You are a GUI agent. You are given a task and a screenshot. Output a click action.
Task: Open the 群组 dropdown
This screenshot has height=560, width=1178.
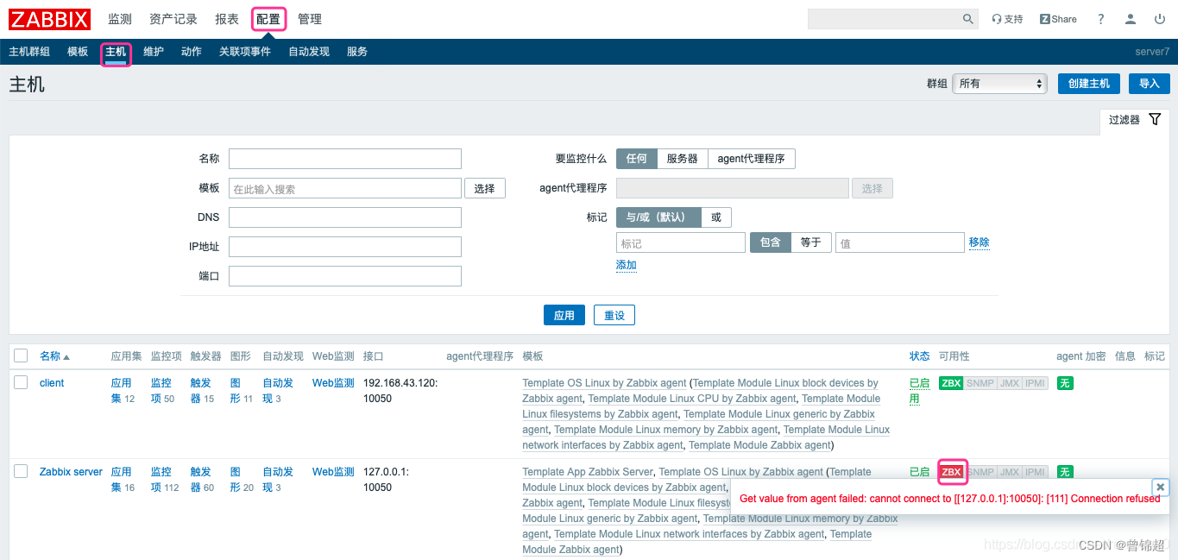coord(999,84)
